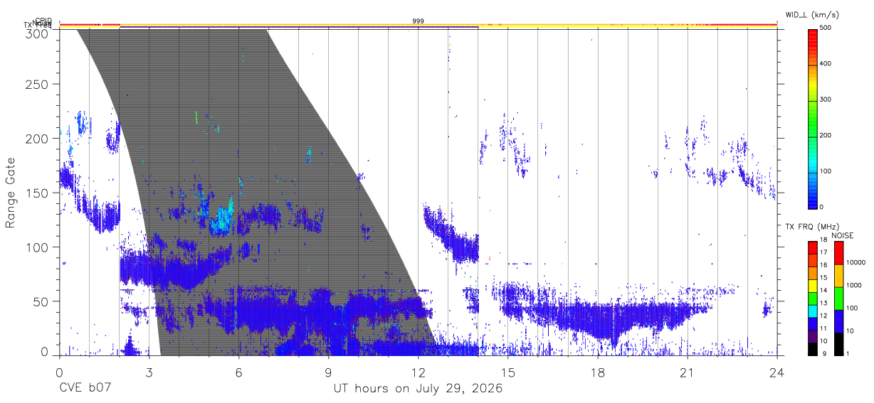
Task: Click the 'CVE b07' radar beam label
Action: pos(85,389)
